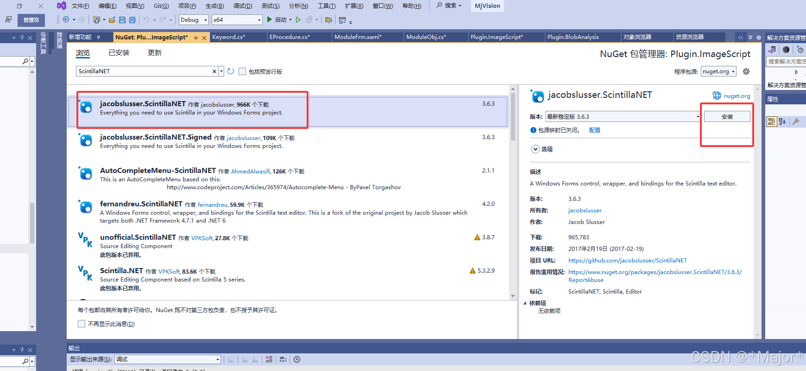
Task: Clear the ScintillaNET search text
Action: 214,71
